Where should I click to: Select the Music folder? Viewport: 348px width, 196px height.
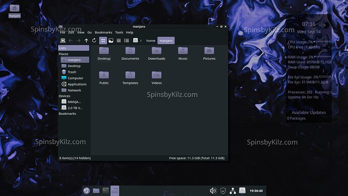pyautogui.click(x=183, y=54)
